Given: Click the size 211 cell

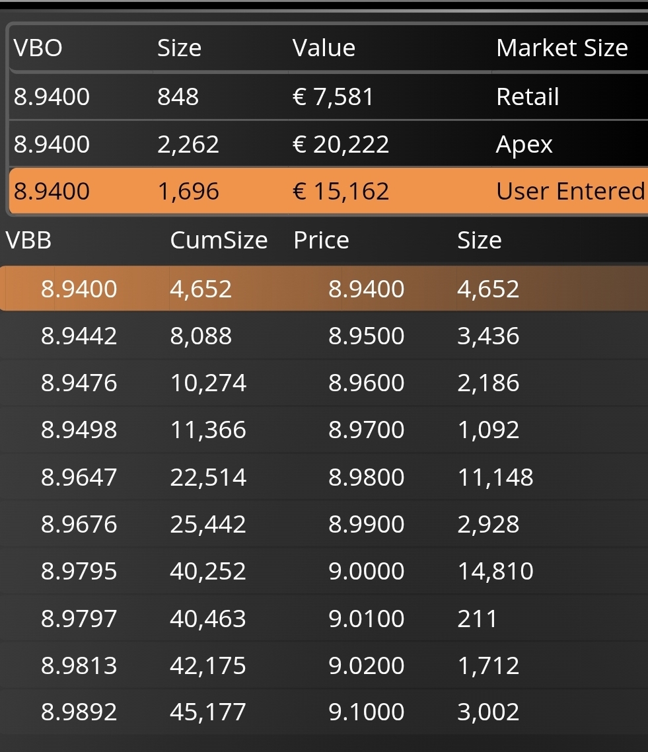Looking at the screenshot, I should click(477, 619).
